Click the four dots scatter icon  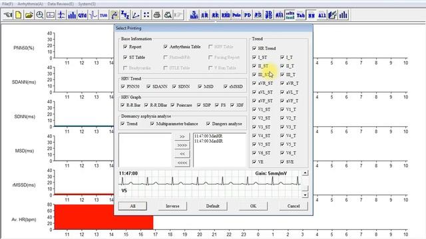click(x=146, y=15)
